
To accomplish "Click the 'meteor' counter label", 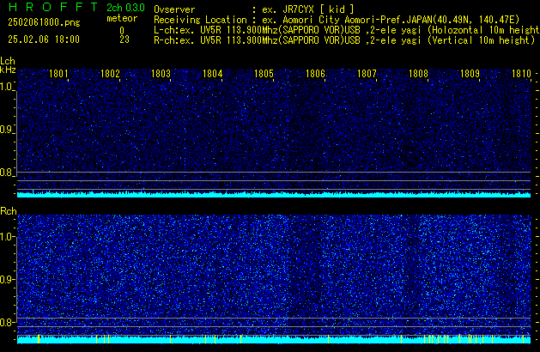I will point(122,18).
